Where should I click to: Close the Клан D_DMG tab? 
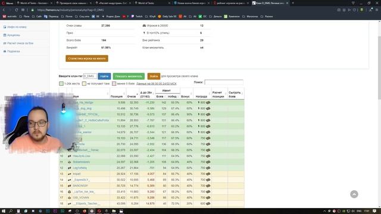287,3
